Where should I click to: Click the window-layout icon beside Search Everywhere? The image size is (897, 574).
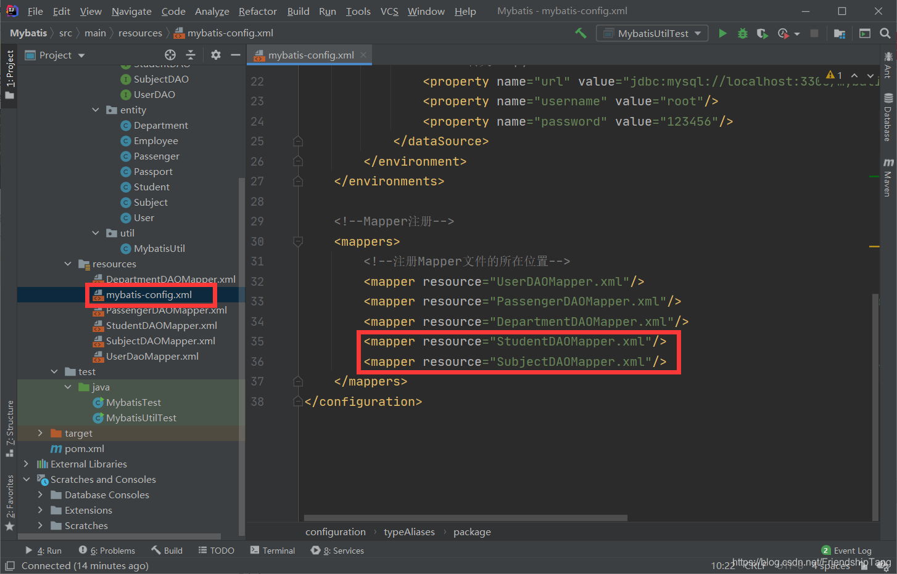tap(865, 33)
